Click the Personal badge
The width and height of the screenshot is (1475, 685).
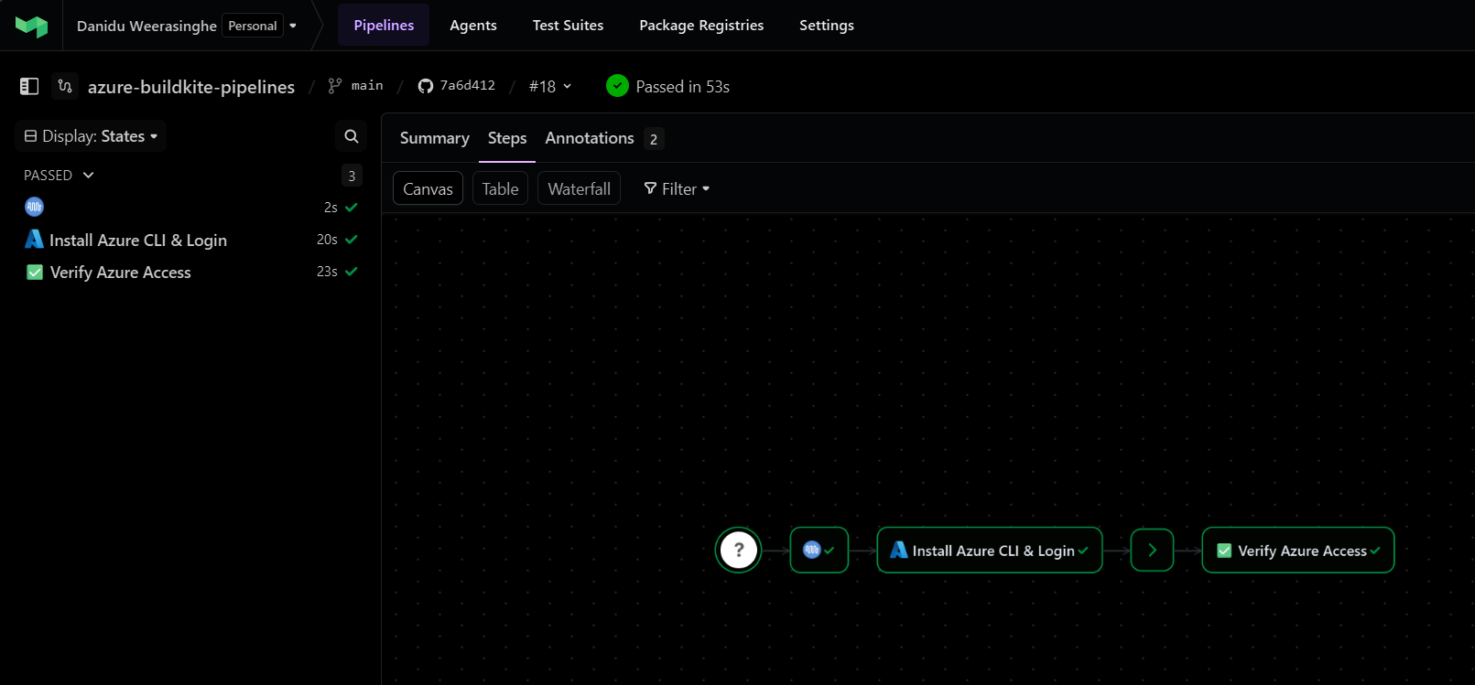click(x=253, y=26)
